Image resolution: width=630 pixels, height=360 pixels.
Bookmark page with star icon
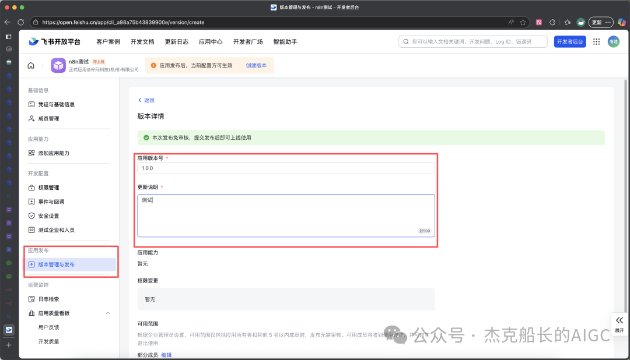[x=523, y=23]
